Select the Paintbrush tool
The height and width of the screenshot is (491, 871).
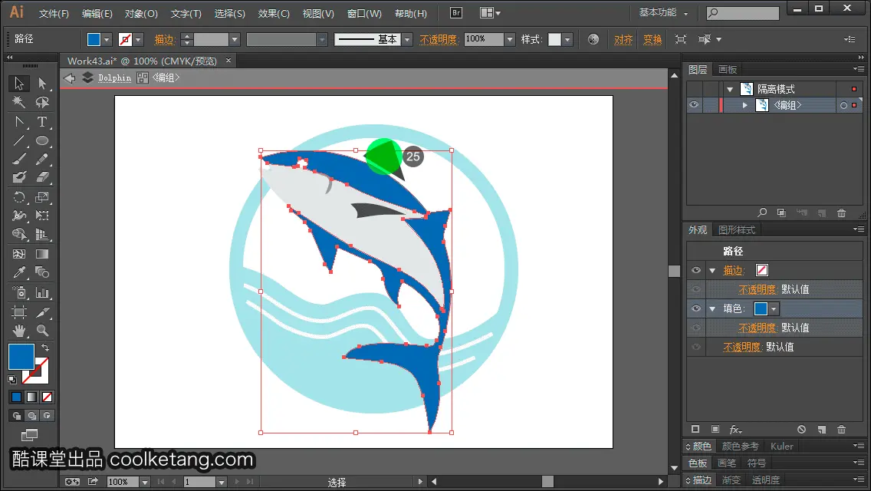[19, 159]
